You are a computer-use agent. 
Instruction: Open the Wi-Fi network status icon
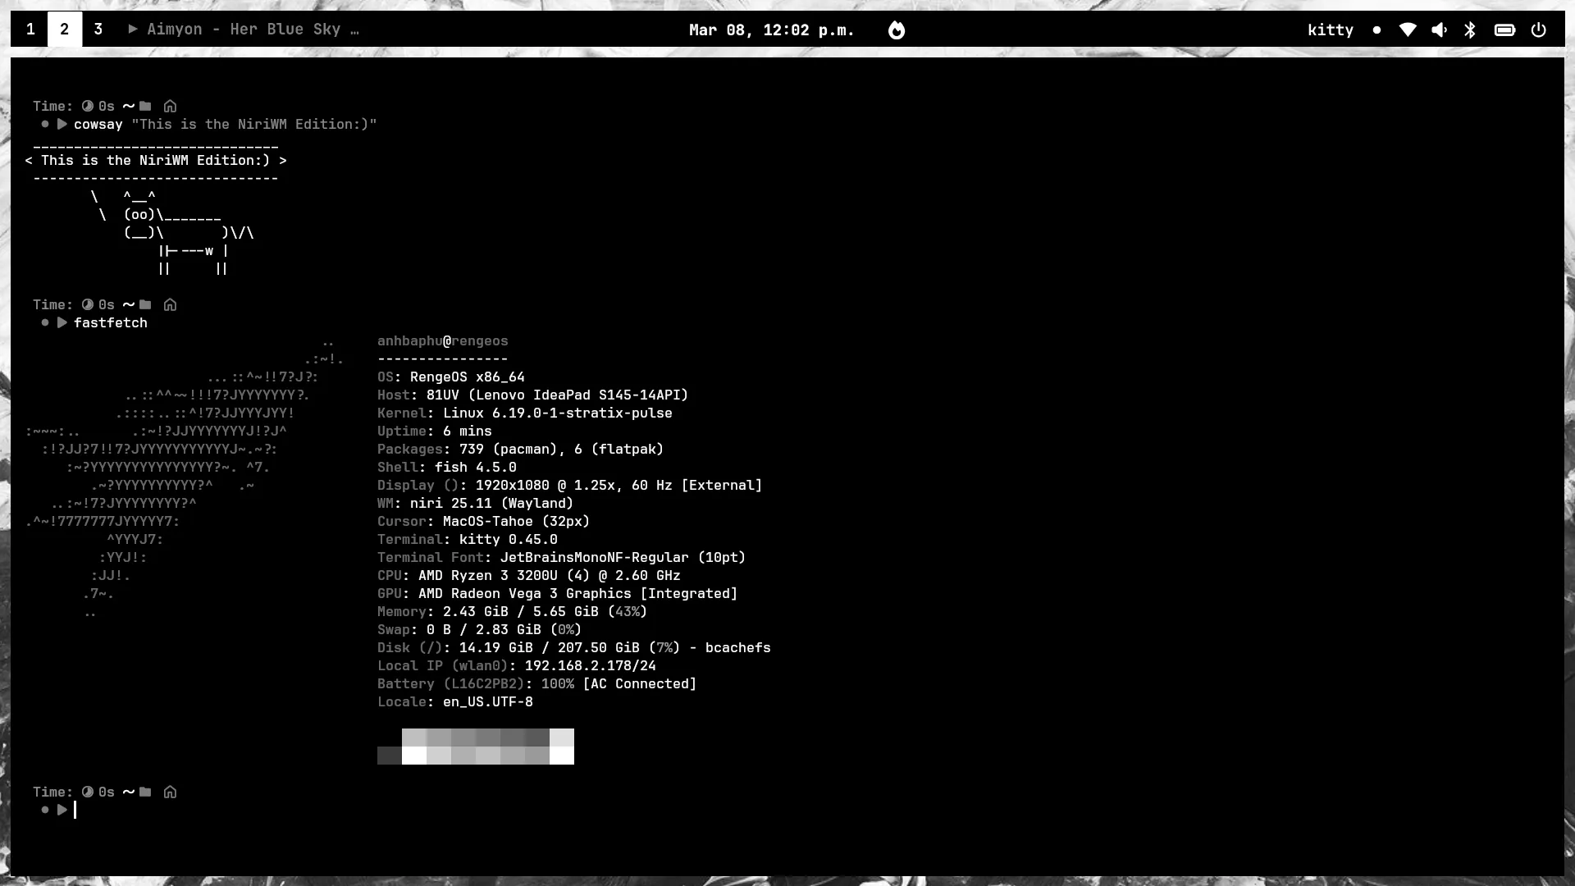coord(1408,30)
